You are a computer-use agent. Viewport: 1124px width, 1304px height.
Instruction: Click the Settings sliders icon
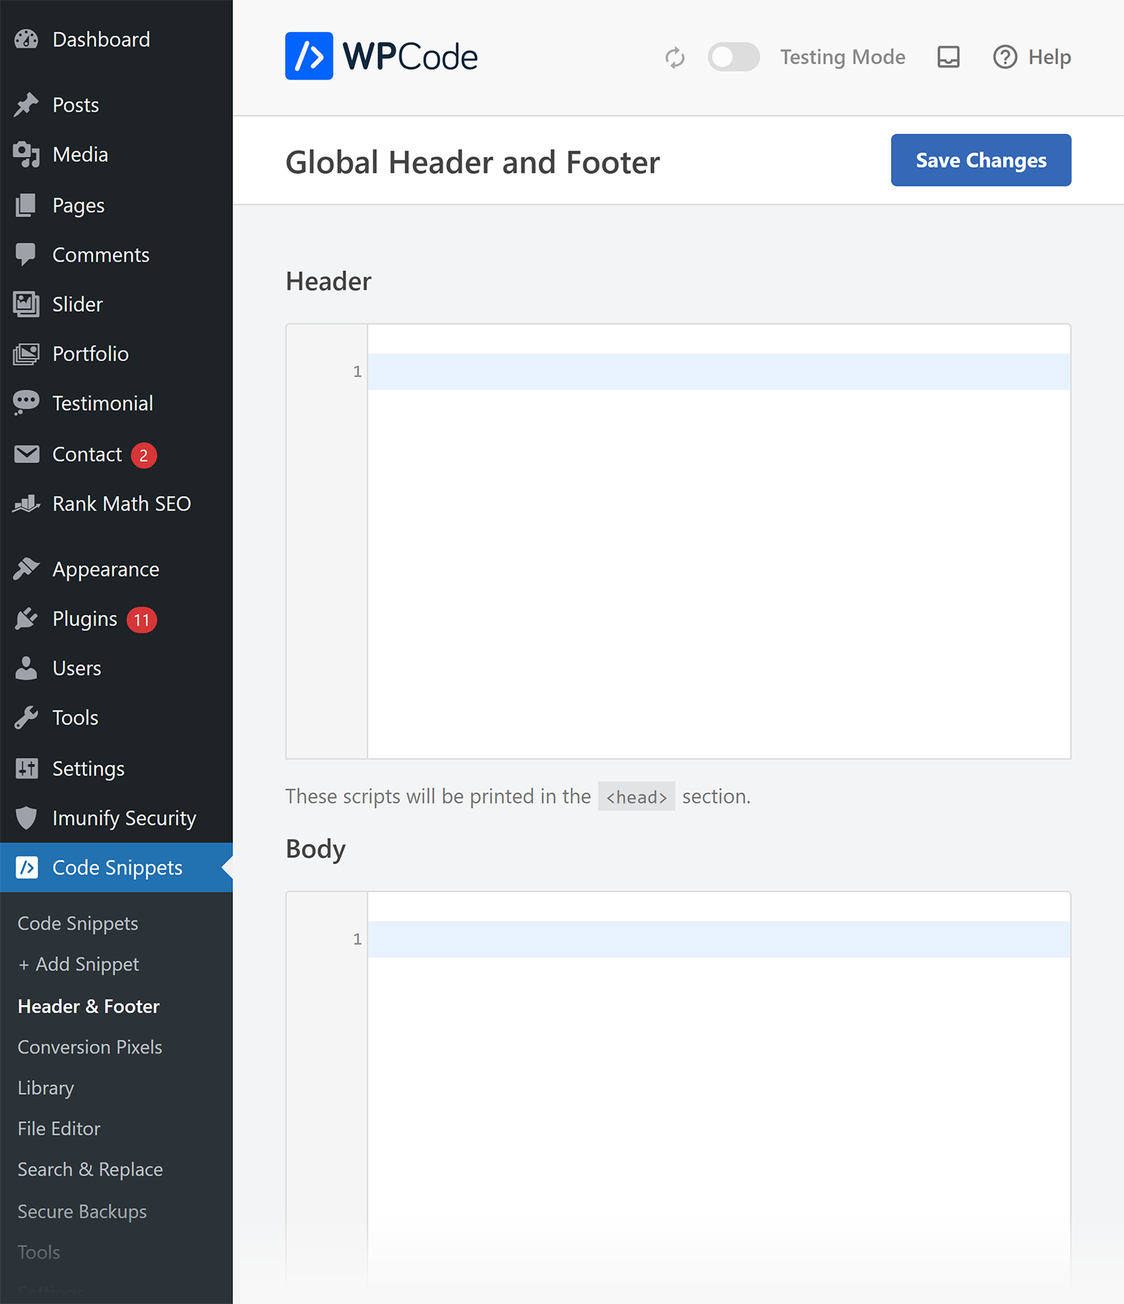(x=26, y=768)
